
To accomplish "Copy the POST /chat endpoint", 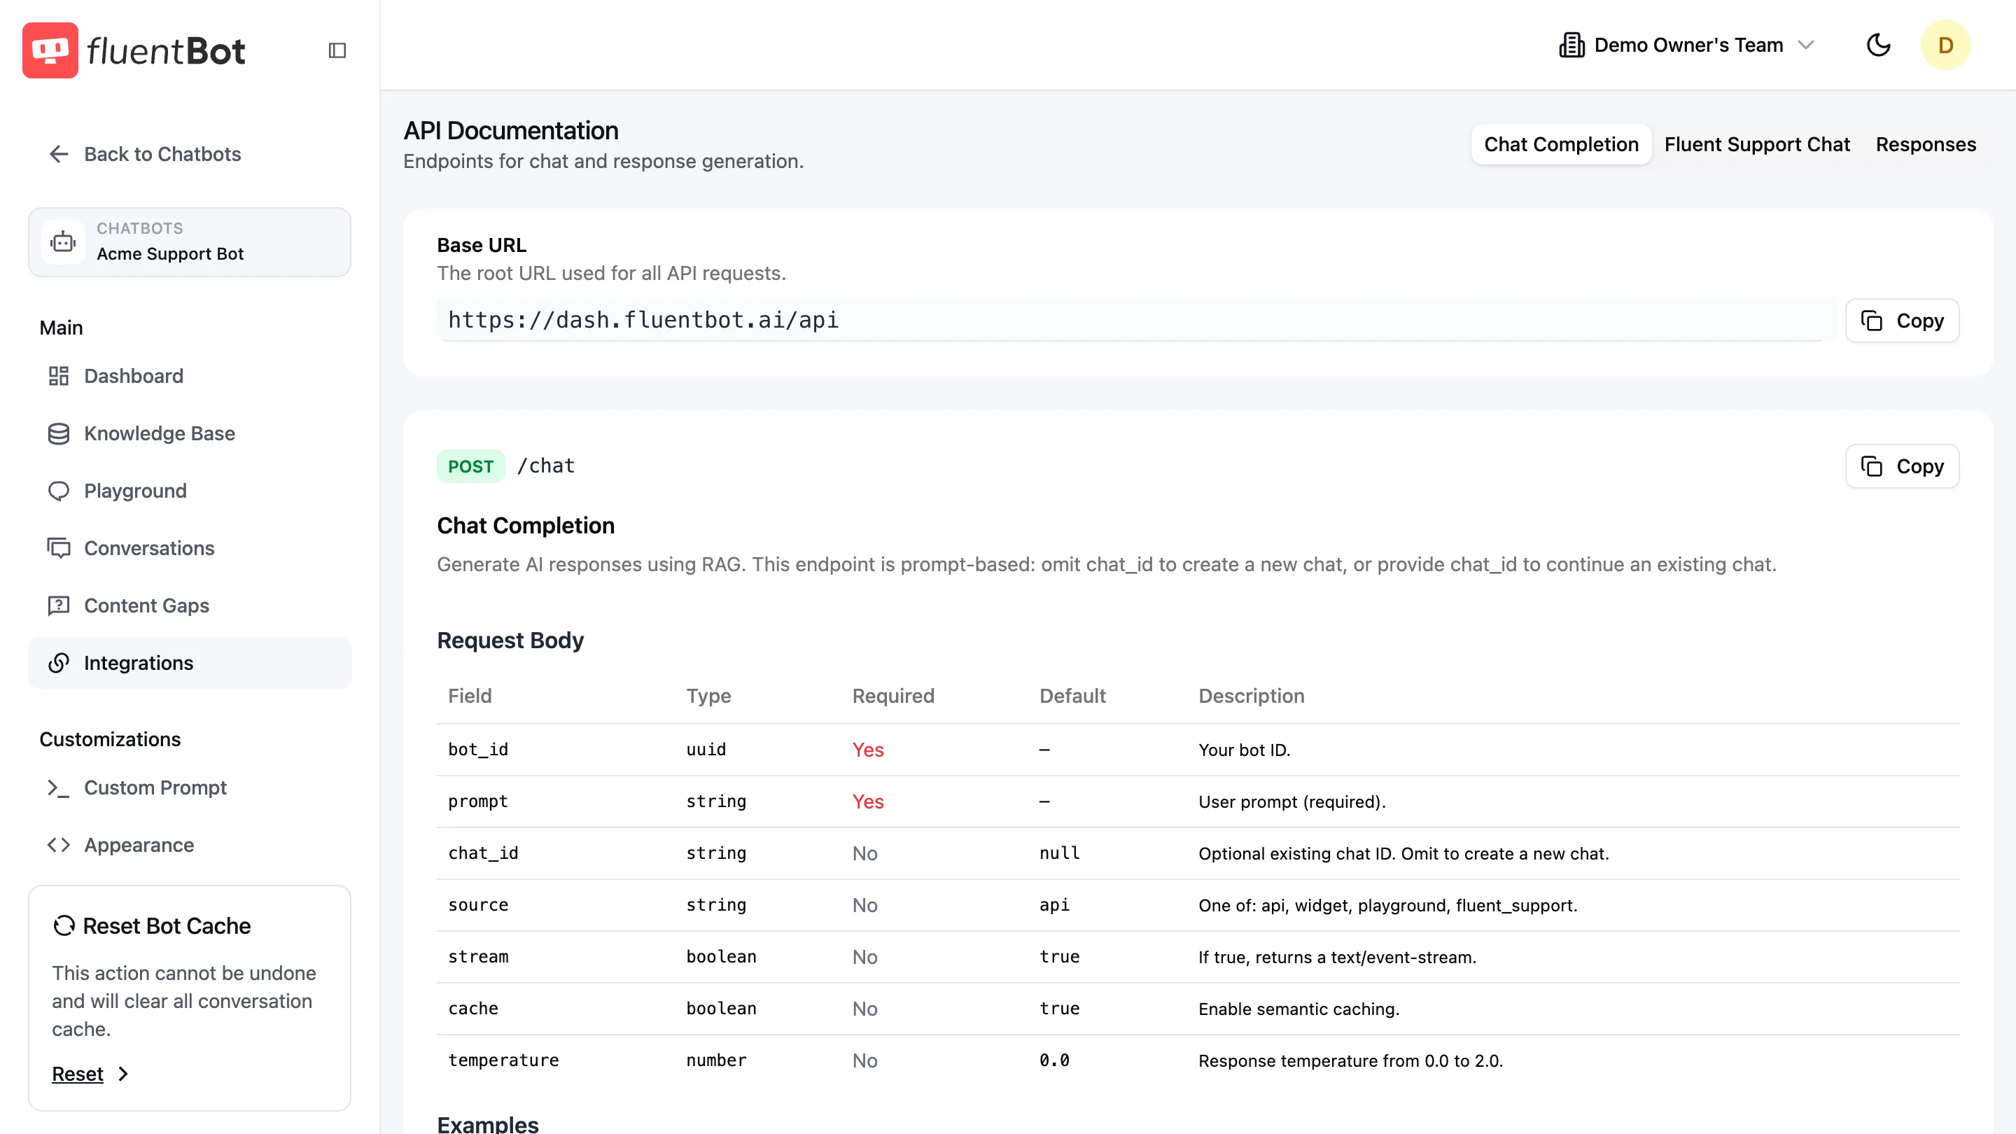I will 1902,466.
